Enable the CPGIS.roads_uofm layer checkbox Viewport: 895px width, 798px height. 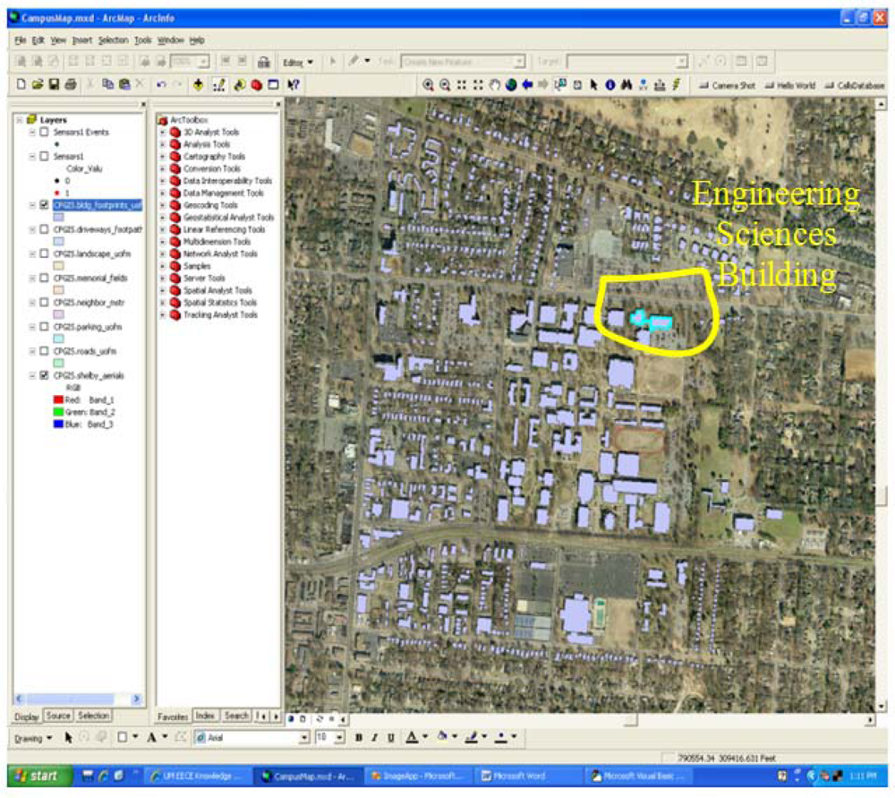tap(45, 351)
